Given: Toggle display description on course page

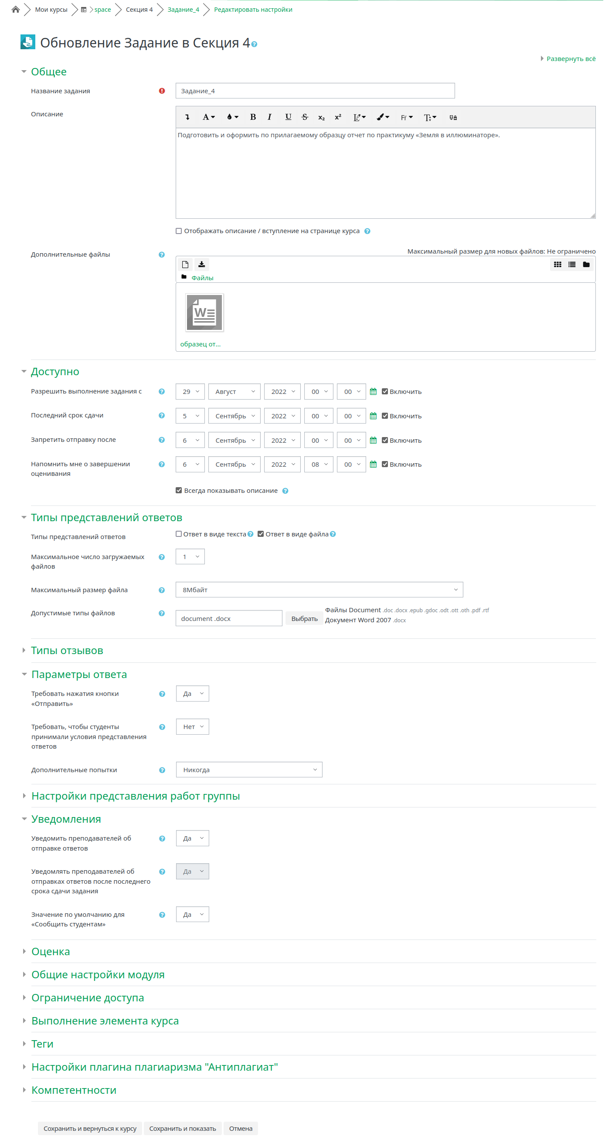Looking at the screenshot, I should pos(179,231).
